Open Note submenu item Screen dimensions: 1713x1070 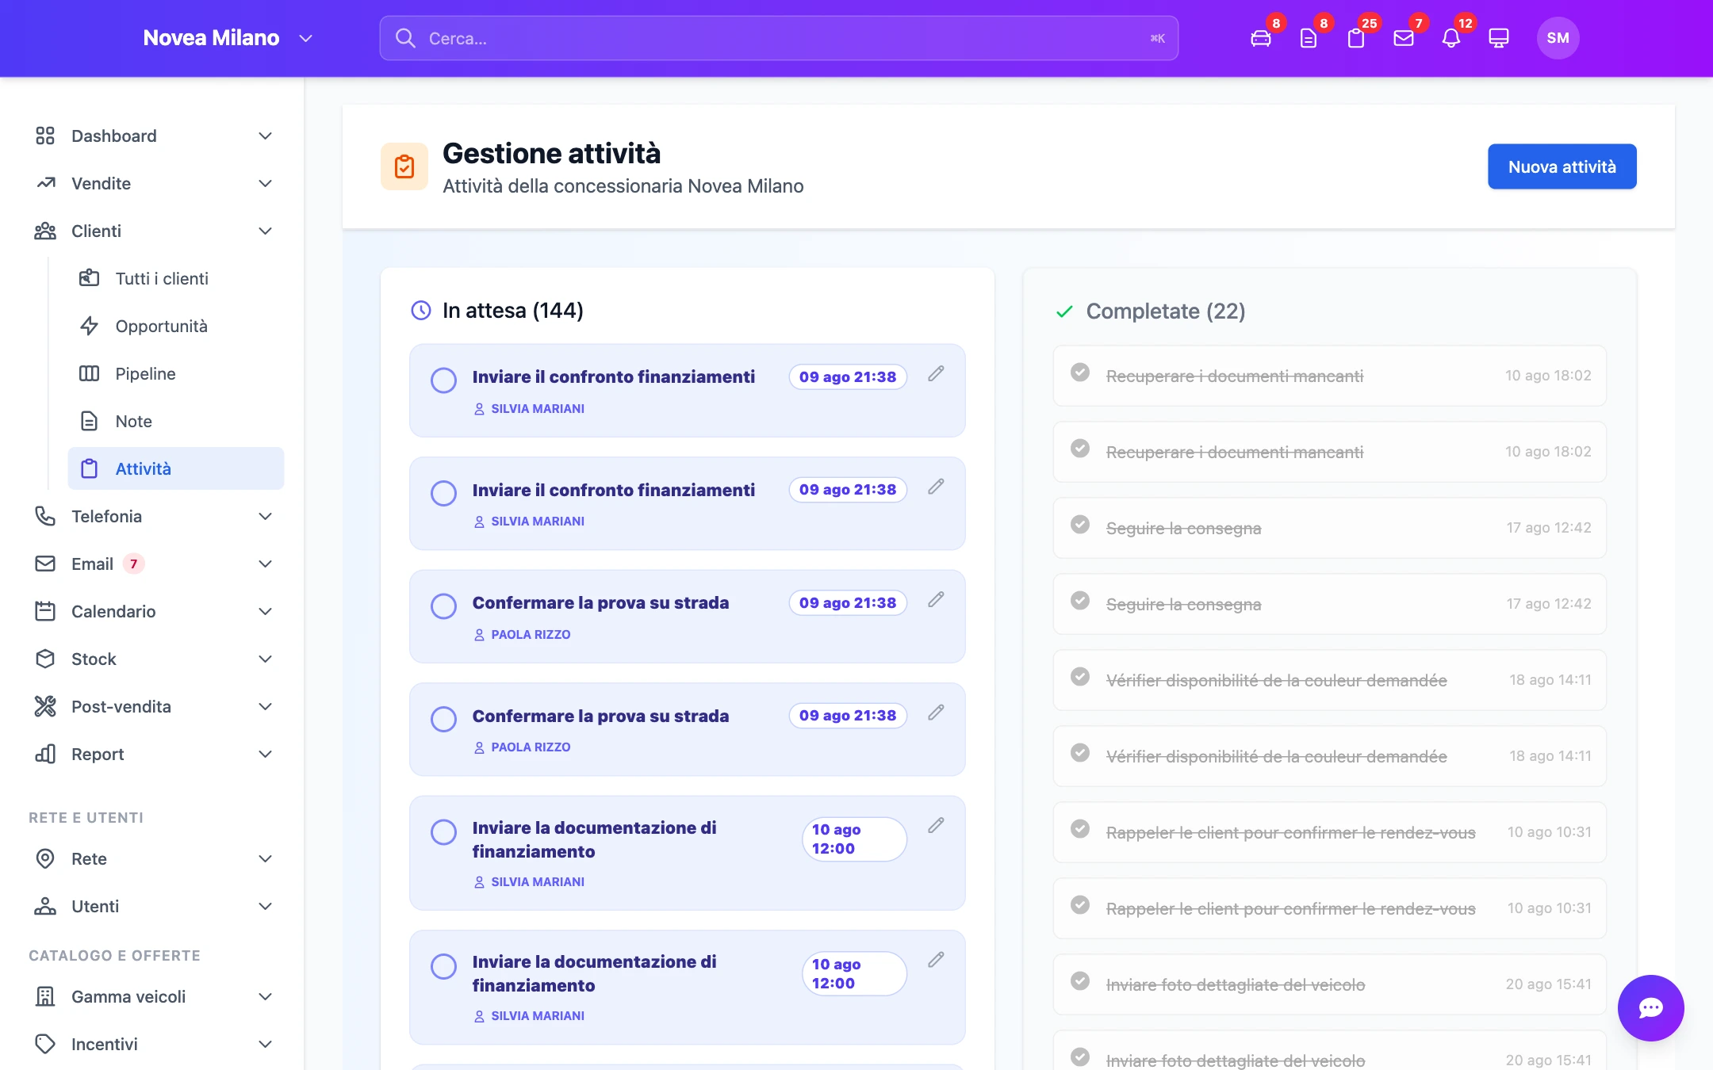[x=176, y=421]
